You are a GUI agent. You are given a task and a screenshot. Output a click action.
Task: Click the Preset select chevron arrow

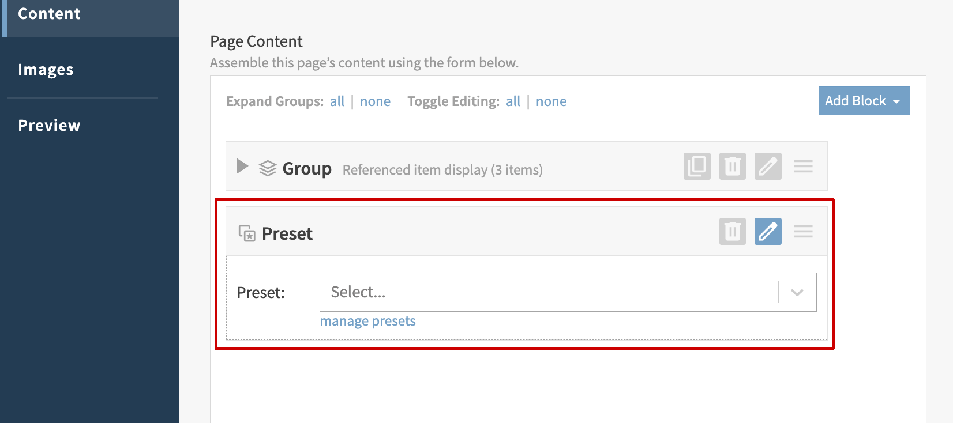click(x=797, y=292)
